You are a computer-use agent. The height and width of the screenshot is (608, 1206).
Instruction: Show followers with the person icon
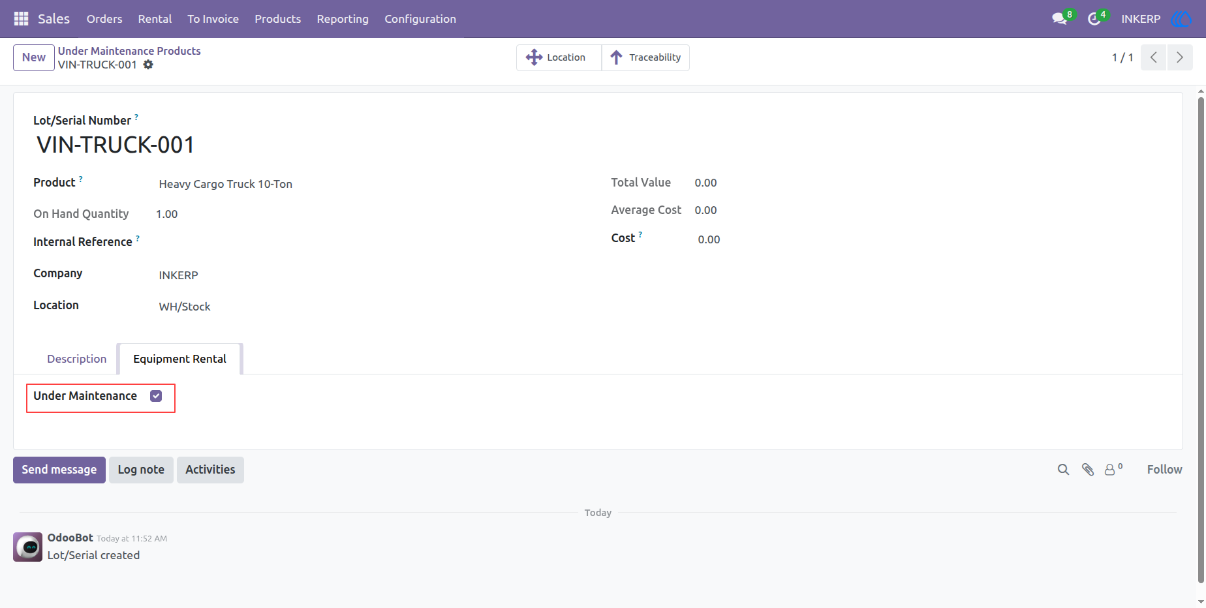click(x=1113, y=469)
